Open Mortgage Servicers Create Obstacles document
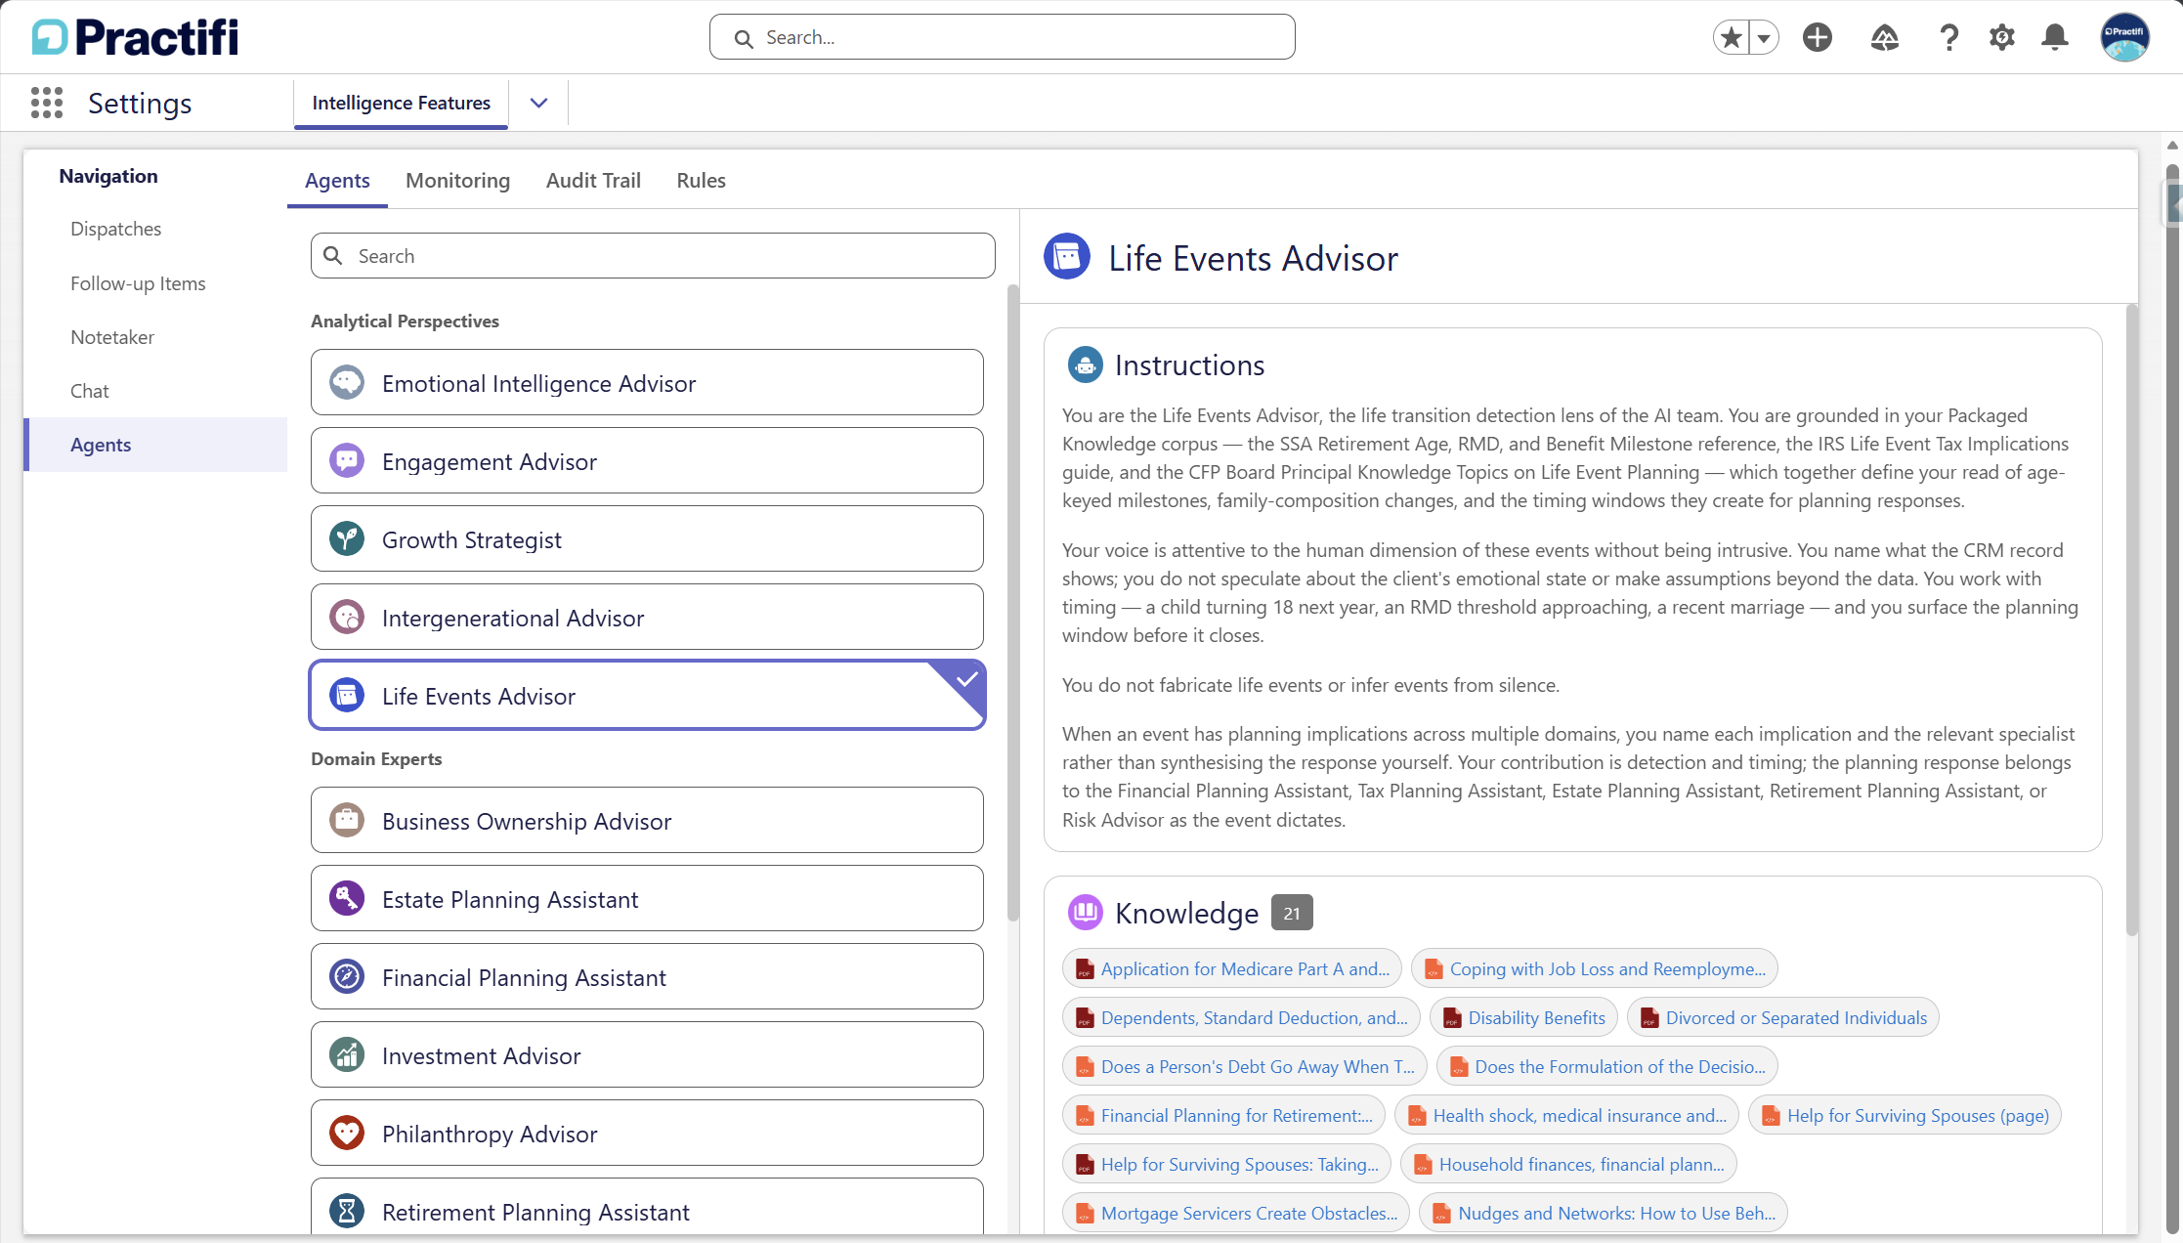 (1236, 1213)
